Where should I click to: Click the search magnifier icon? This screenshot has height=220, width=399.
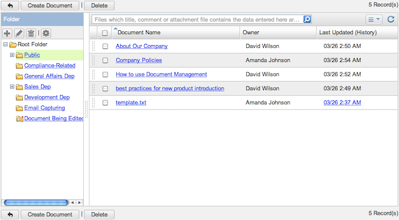click(x=307, y=19)
